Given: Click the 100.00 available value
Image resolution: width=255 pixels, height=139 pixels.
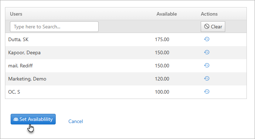Looking at the screenshot, I should pyautogui.click(x=162, y=92).
